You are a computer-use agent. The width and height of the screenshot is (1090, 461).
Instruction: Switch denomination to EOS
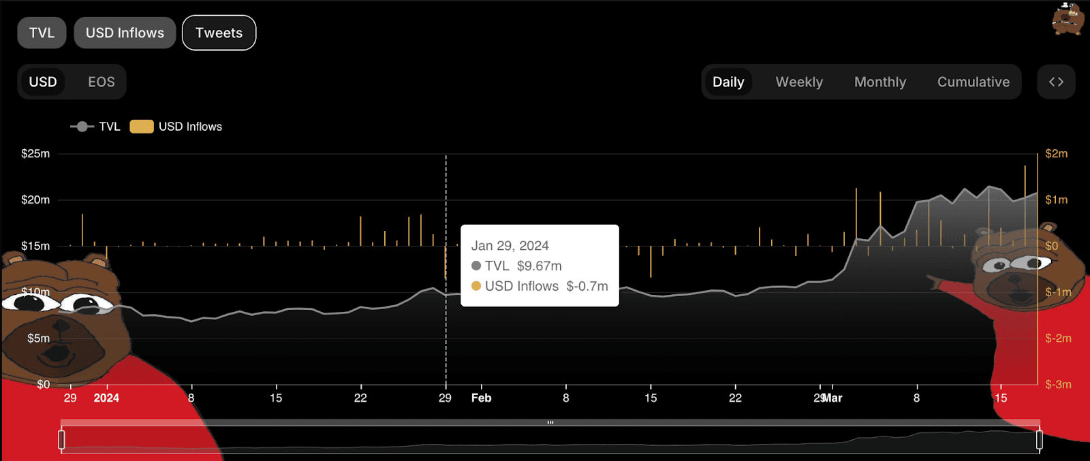coord(101,82)
